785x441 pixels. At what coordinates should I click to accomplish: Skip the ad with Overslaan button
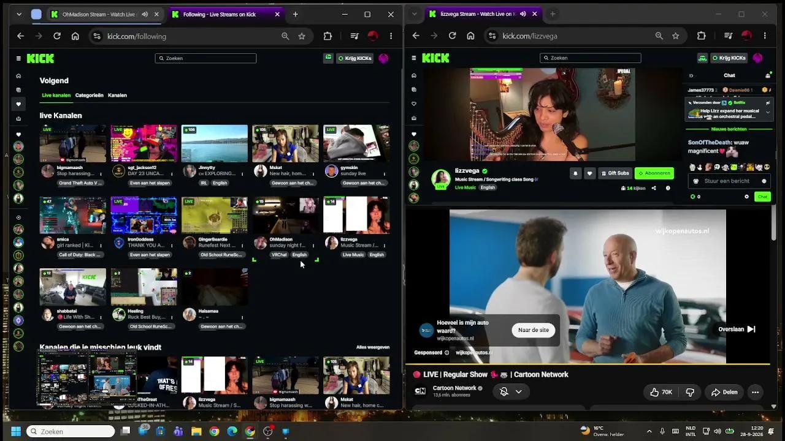coord(737,329)
